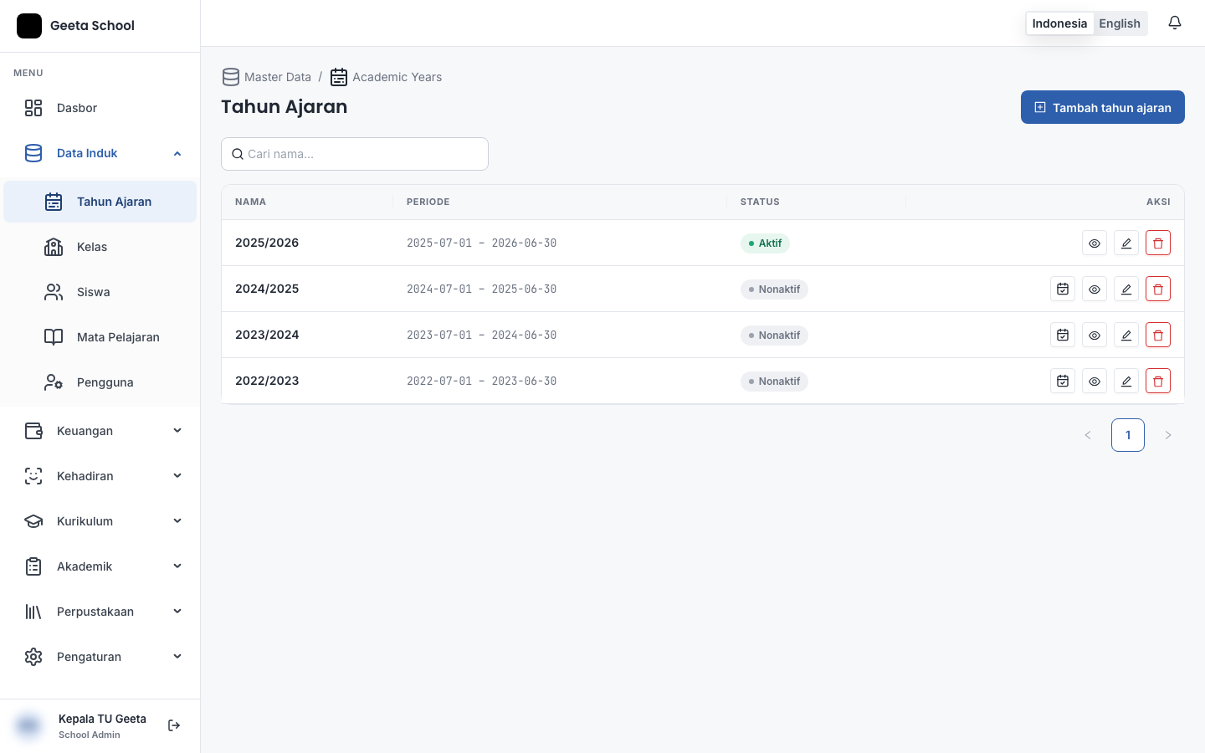Screen dimensions: 1205x753
Task: Focus the Cari nama search field
Action: point(355,154)
